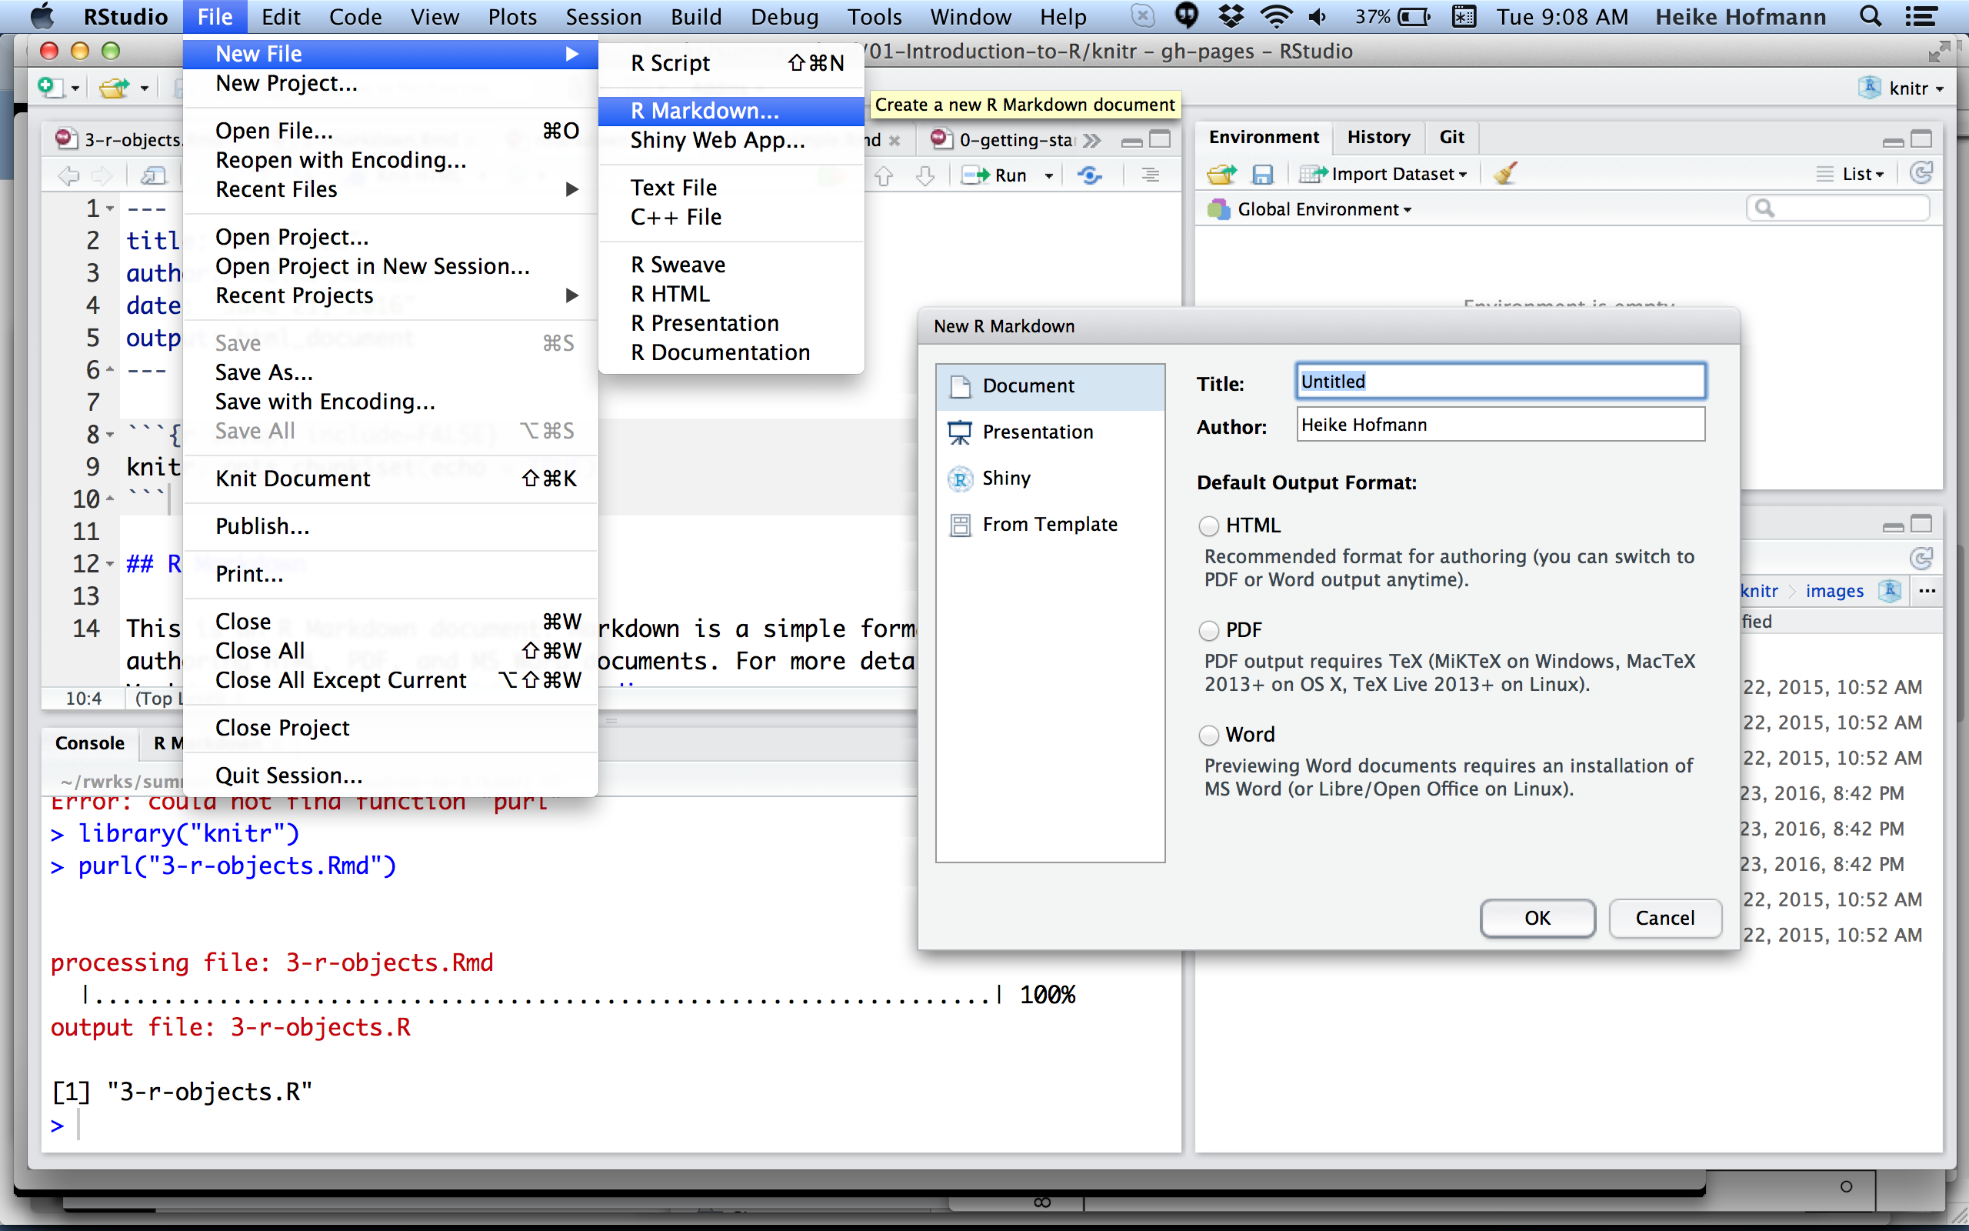Expand the Global Environment dropdown
The image size is (1969, 1231).
(x=1323, y=209)
